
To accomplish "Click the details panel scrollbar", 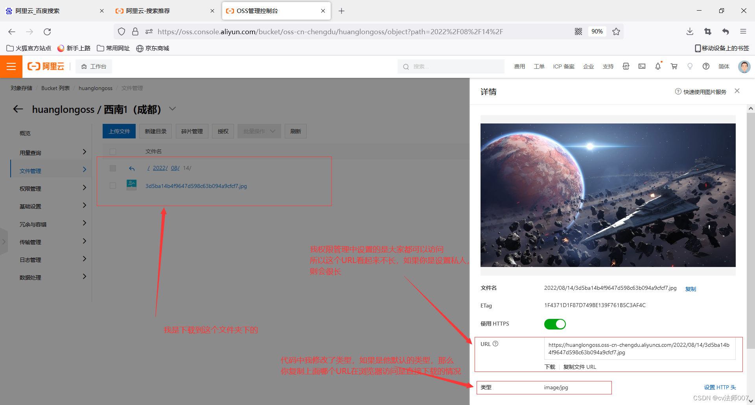I will (x=751, y=230).
